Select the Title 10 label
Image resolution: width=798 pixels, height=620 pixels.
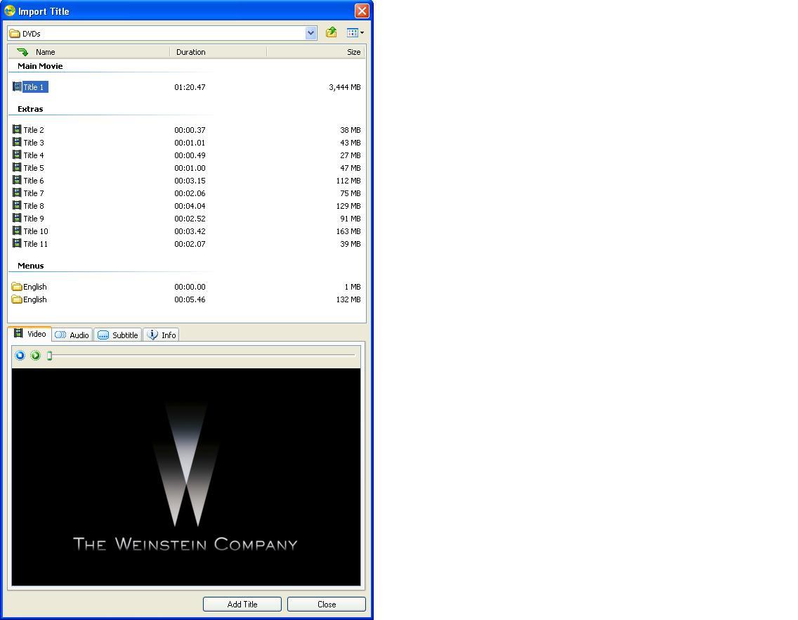tap(36, 231)
